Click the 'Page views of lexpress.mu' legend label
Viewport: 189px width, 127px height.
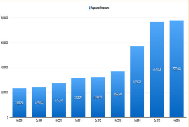click(100, 8)
